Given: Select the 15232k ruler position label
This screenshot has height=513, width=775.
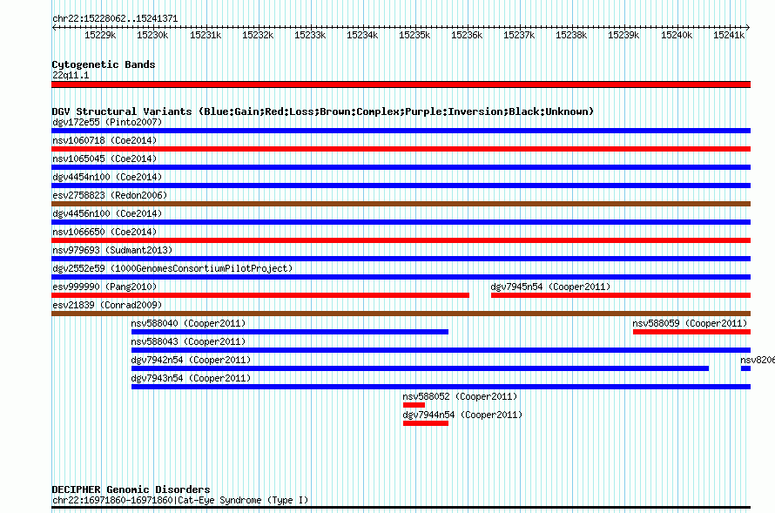Looking at the screenshot, I should coord(258,36).
